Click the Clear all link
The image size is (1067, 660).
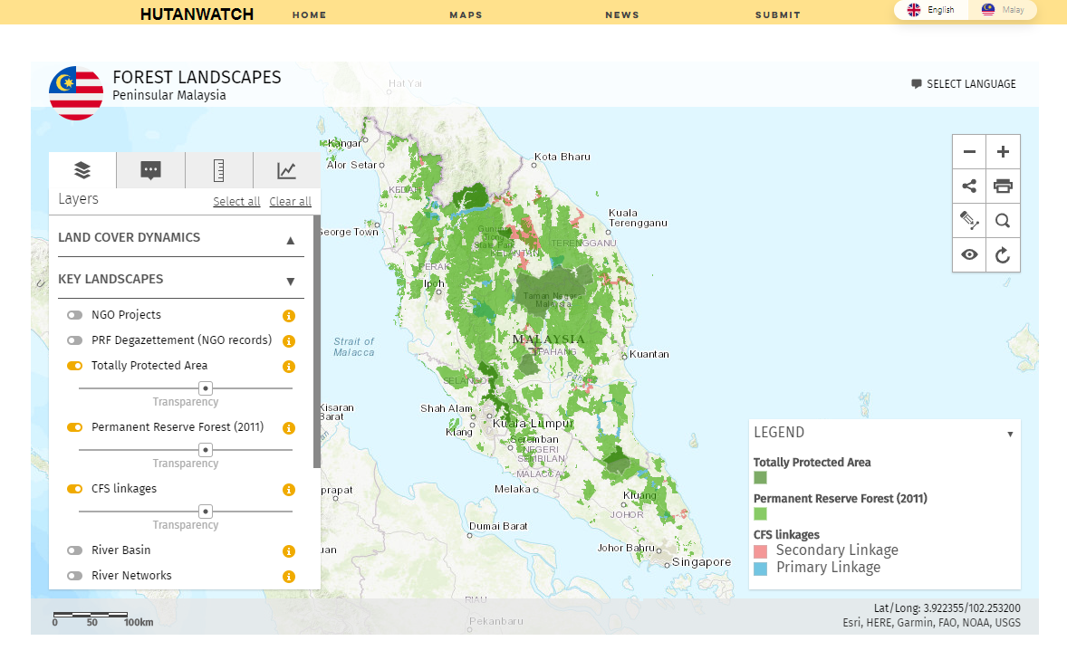click(291, 201)
